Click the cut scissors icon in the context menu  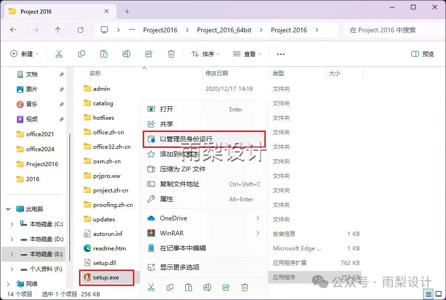(x=151, y=287)
